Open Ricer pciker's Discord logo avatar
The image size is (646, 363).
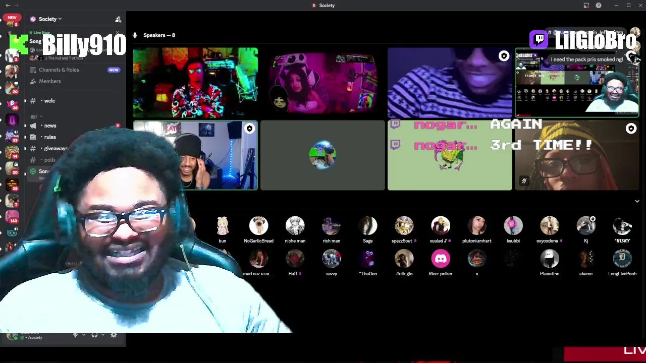click(x=441, y=259)
